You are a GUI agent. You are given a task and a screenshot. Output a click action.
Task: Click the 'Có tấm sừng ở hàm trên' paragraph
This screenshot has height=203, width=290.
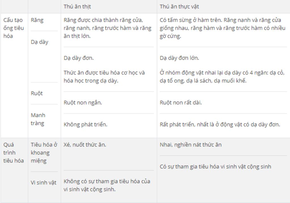[x=223, y=28]
